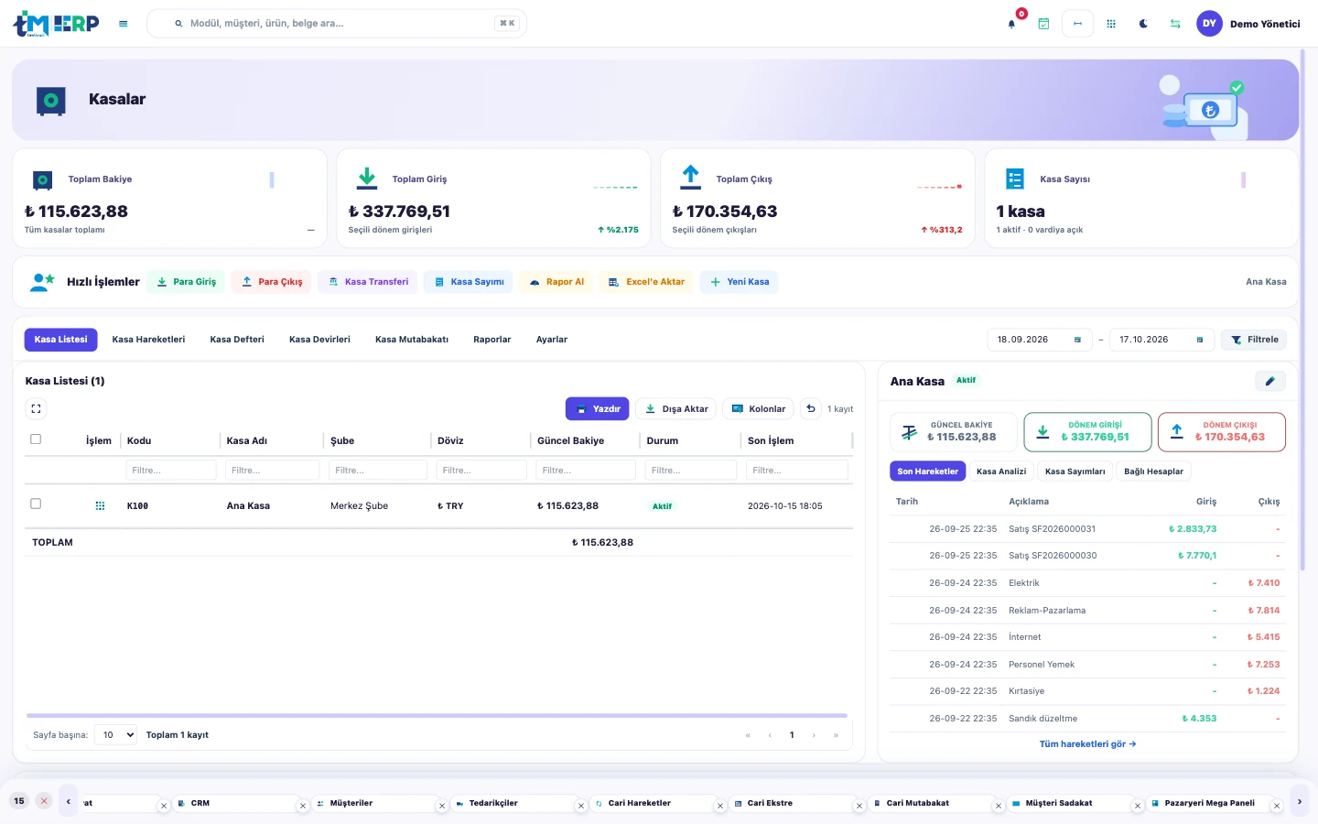
Task: Open the Kasa Mutabakatı tab
Action: (x=412, y=340)
